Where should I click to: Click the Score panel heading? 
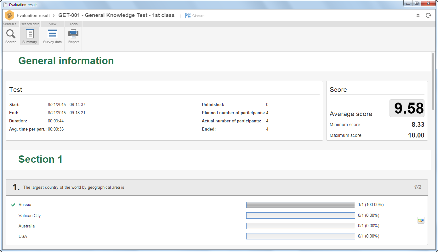[338, 90]
